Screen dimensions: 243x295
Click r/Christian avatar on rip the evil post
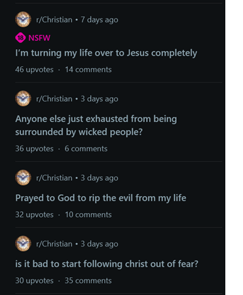click(x=23, y=178)
